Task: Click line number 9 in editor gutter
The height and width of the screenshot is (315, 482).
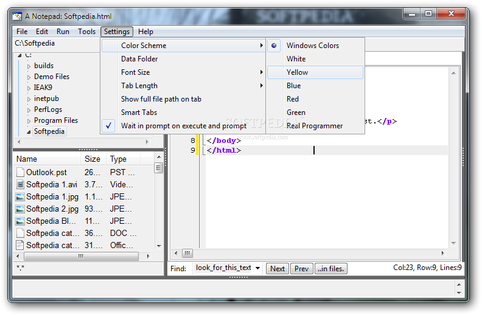Action: [193, 150]
